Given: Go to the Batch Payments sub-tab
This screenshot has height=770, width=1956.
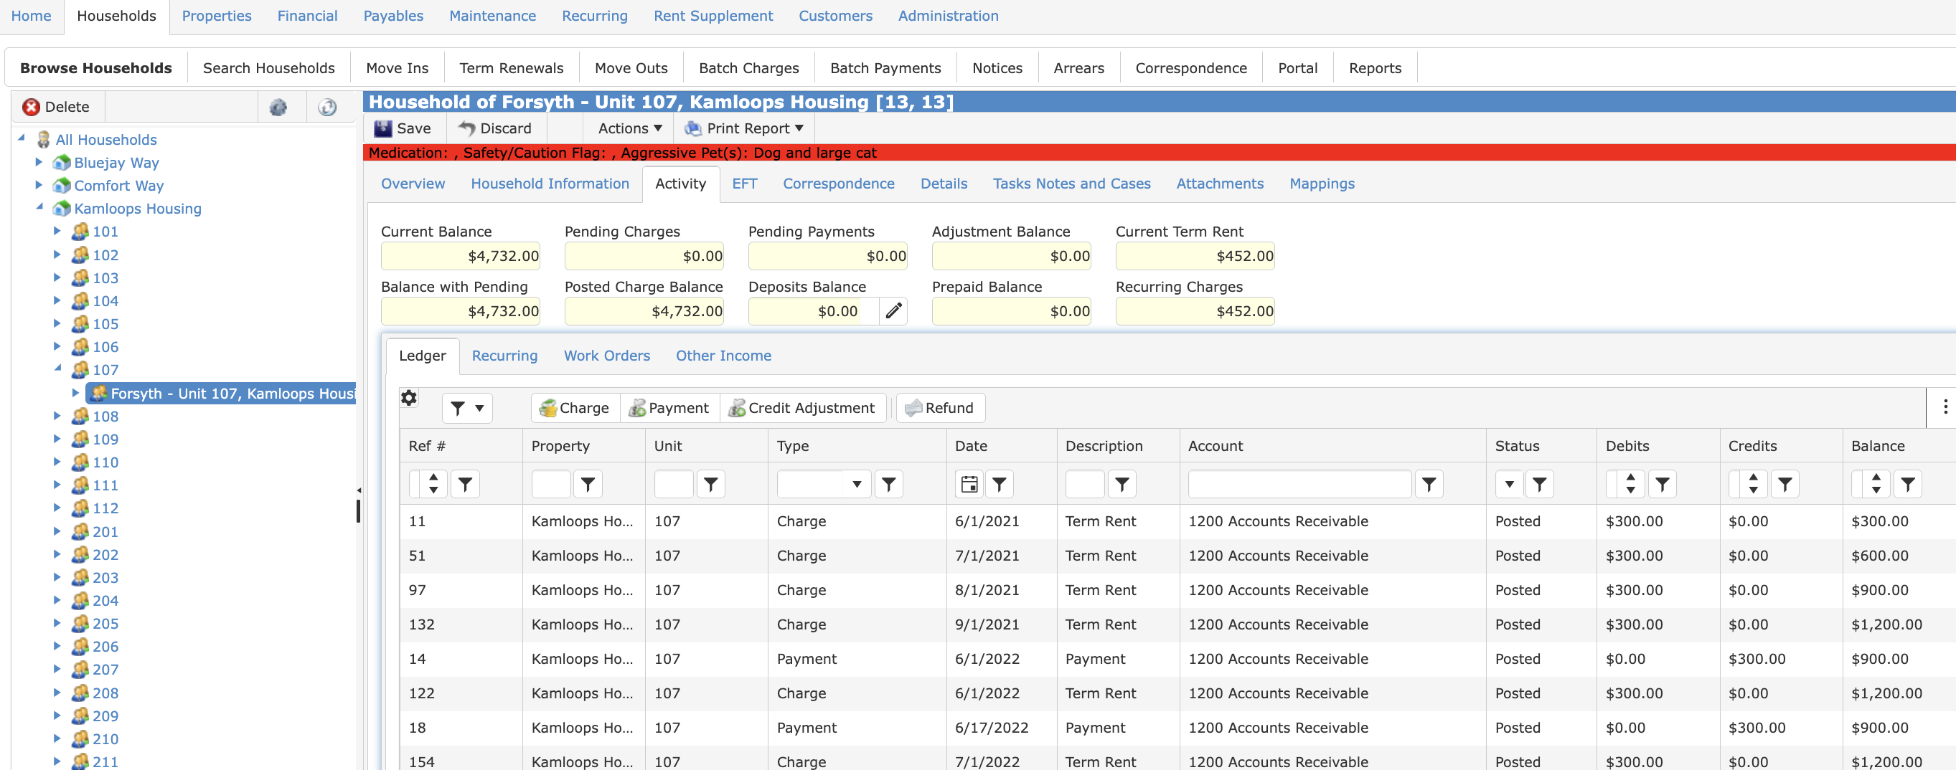Looking at the screenshot, I should coord(885,68).
